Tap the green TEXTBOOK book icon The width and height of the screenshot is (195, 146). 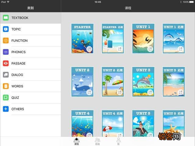pyautogui.click(x=6, y=18)
